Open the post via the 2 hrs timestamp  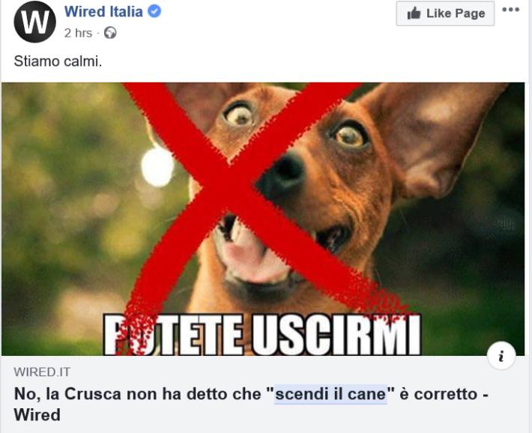click(x=78, y=33)
